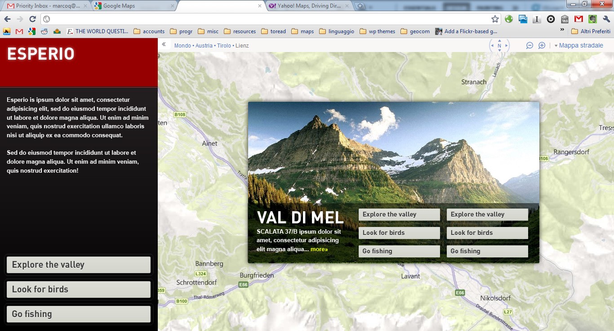Expand the progr bookmark folder
Image resolution: width=614 pixels, height=331 pixels.
pos(181,31)
